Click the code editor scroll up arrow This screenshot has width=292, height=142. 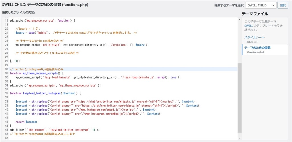click(x=240, y=20)
